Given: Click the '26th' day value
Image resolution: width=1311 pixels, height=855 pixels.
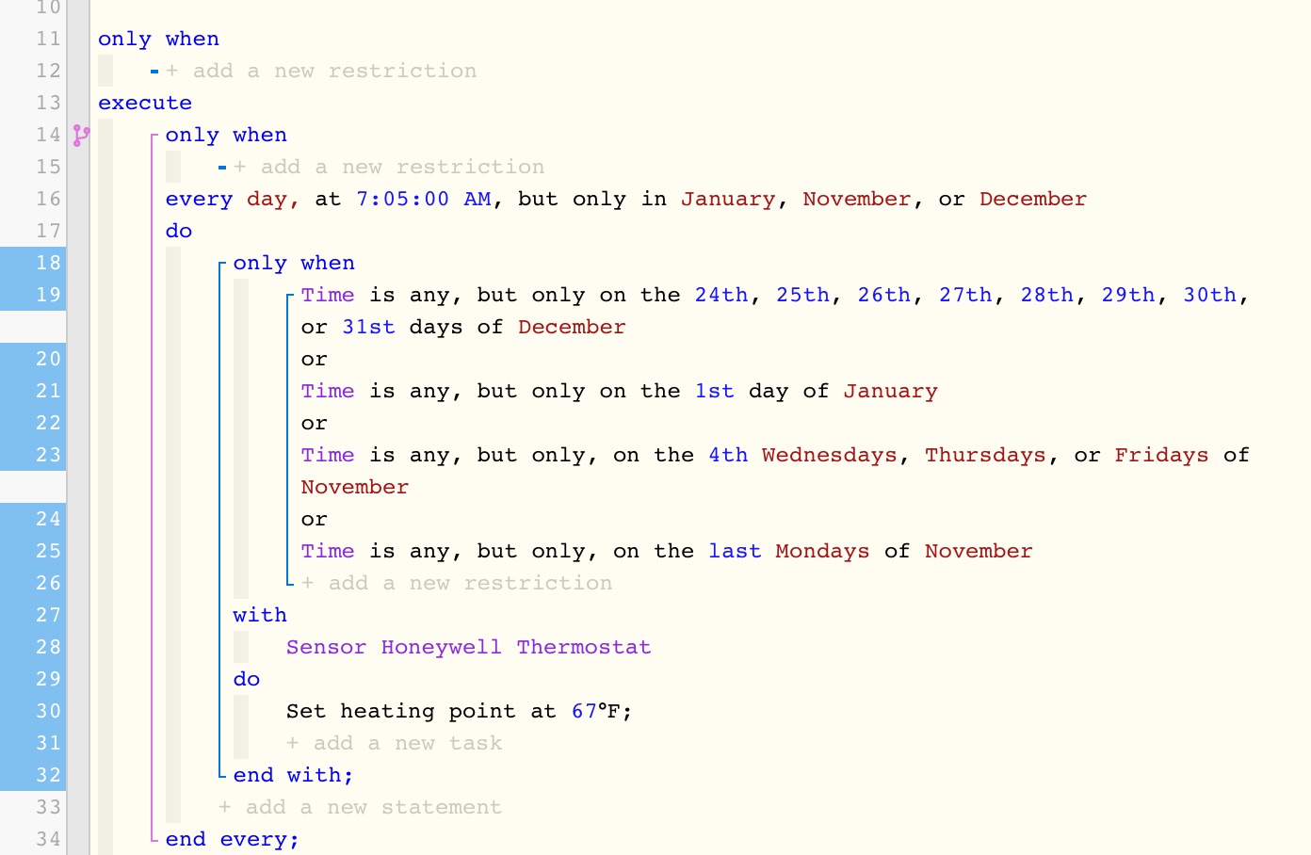Looking at the screenshot, I should (884, 295).
